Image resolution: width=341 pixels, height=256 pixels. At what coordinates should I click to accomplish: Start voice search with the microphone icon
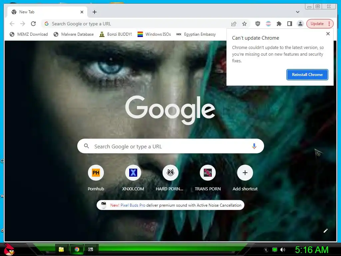tap(254, 146)
